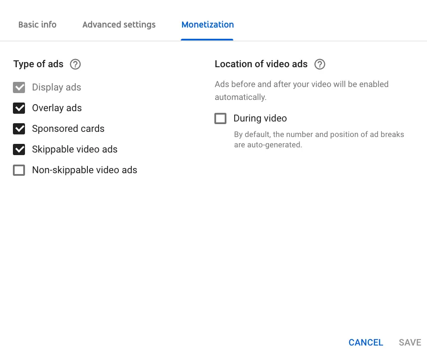The width and height of the screenshot is (427, 355).
Task: Untick the Skippable video ads checkbox
Action: (x=19, y=149)
